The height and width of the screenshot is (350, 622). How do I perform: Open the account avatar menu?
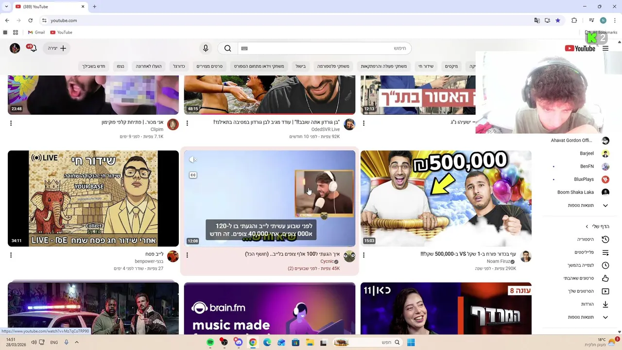15,48
